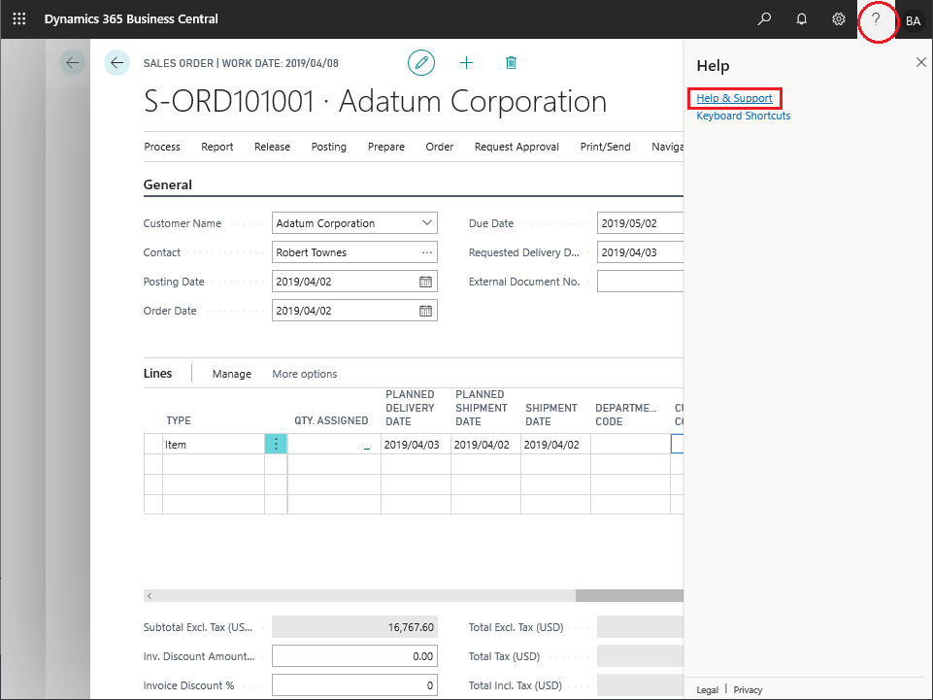Image resolution: width=933 pixels, height=700 pixels.
Task: Click the Help question mark icon
Action: click(x=876, y=19)
